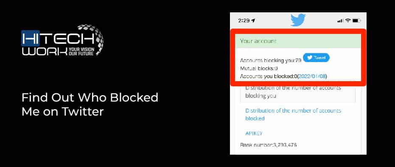Click the Accounts blocking you:79 text
The height and width of the screenshot is (167, 395).
(x=271, y=60)
